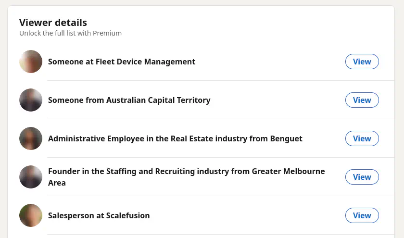Select the Scalefusion Salesperson's profile picture
Screen dimensions: 404x238
(31, 215)
